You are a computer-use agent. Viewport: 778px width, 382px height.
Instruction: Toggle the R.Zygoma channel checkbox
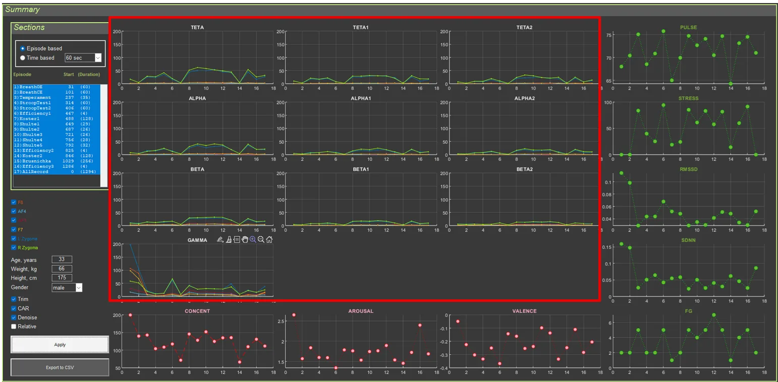pos(14,247)
